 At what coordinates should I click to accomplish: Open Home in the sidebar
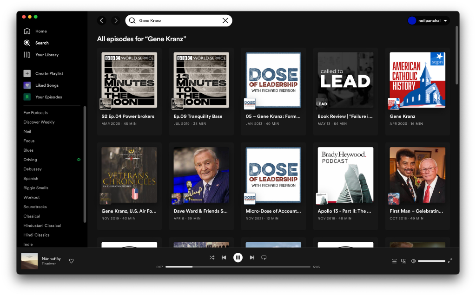click(41, 31)
